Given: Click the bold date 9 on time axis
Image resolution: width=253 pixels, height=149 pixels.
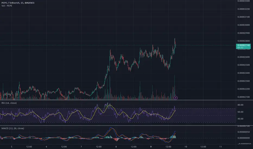Looking at the screenshot, I should coord(151,147).
